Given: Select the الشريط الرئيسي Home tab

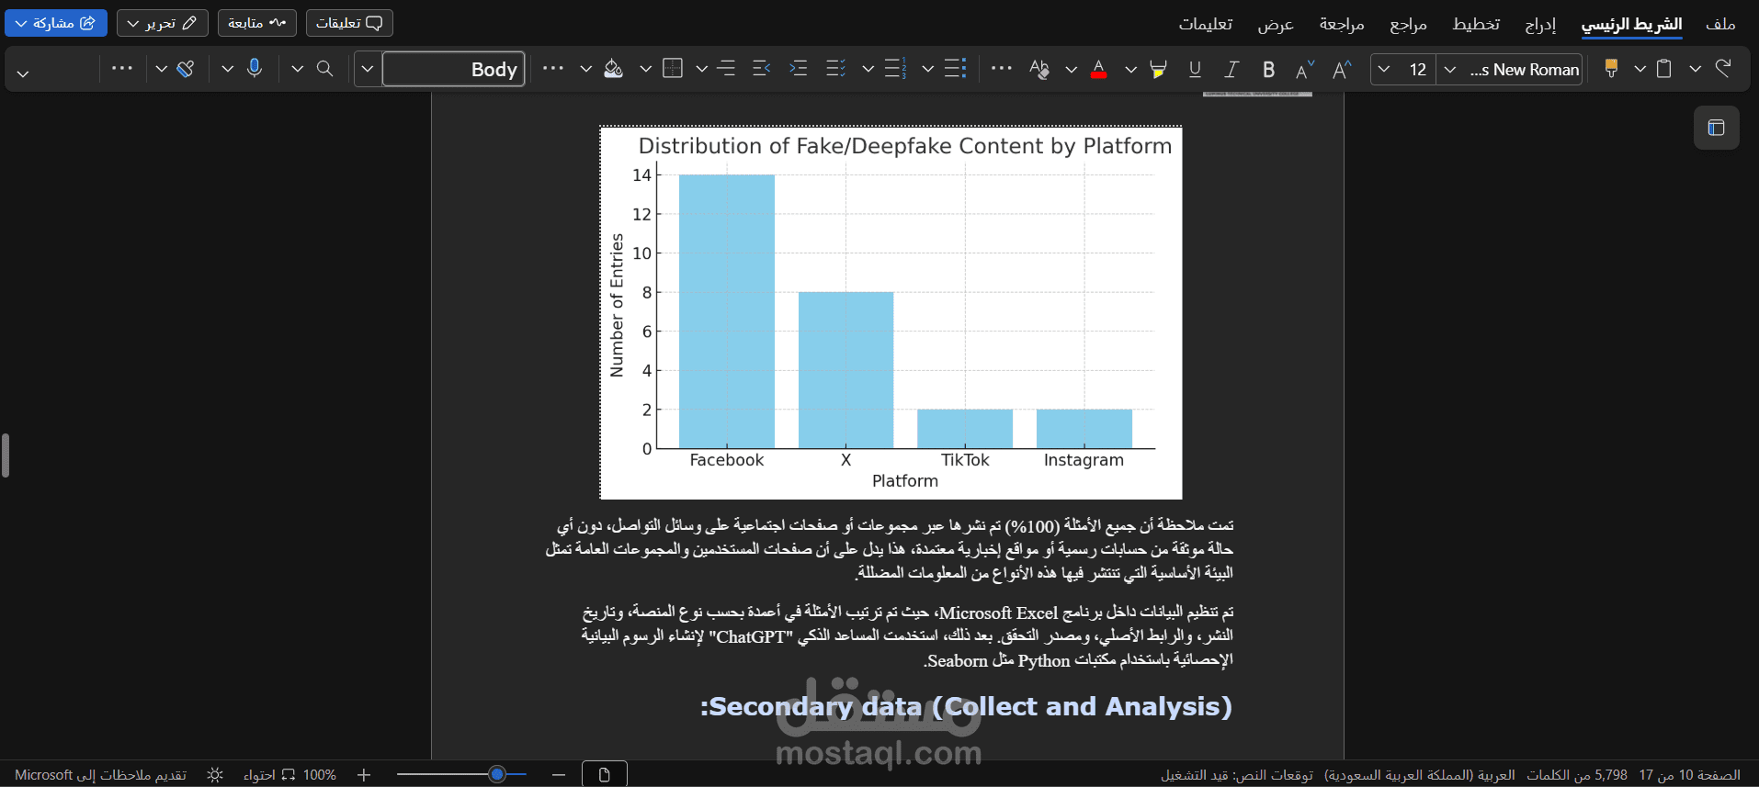Looking at the screenshot, I should pyautogui.click(x=1631, y=24).
